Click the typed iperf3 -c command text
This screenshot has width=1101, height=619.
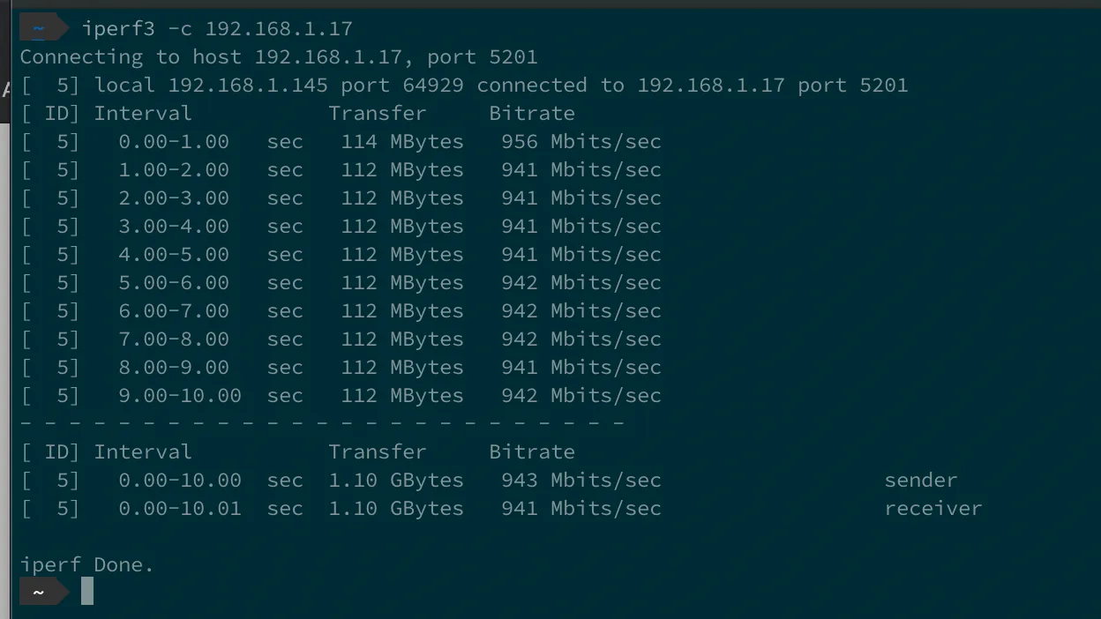(x=217, y=29)
